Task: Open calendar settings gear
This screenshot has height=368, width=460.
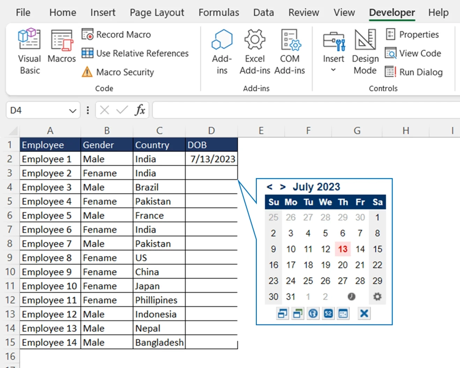Action: [x=377, y=297]
